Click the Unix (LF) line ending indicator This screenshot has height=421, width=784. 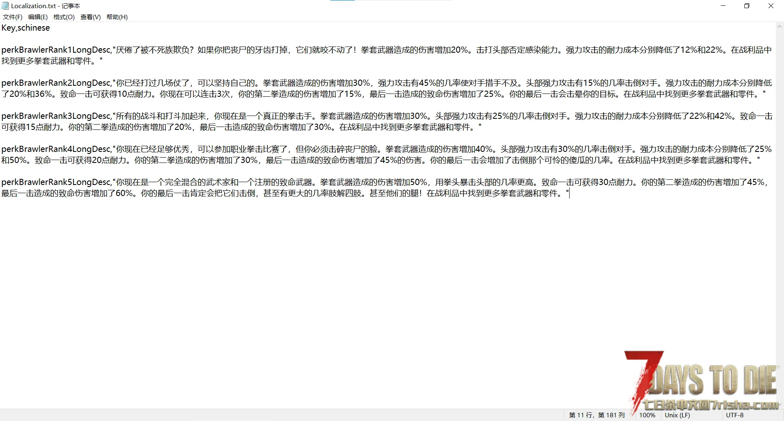pos(677,415)
